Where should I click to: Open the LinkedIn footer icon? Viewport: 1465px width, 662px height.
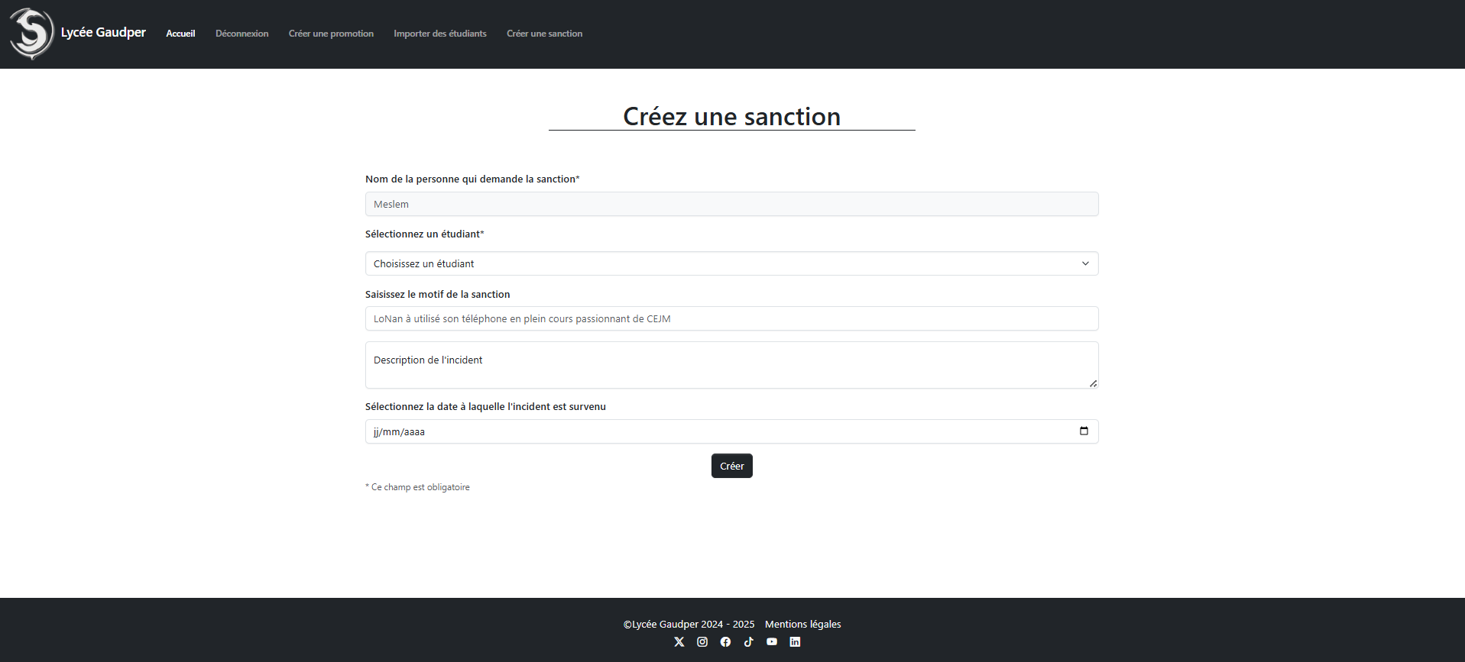click(795, 642)
